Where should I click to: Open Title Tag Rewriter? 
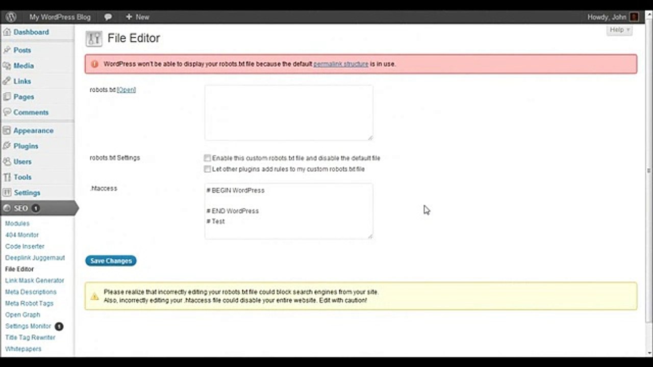[x=30, y=337]
